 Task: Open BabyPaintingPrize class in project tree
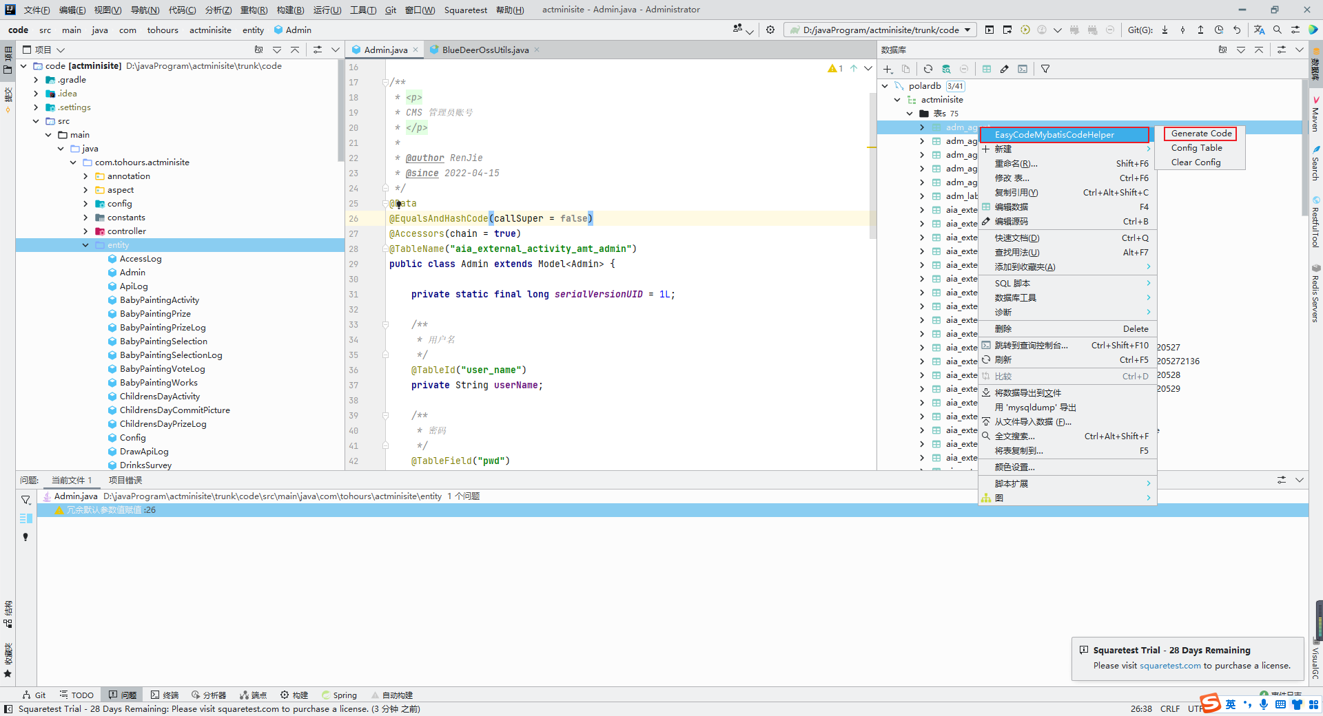(155, 314)
